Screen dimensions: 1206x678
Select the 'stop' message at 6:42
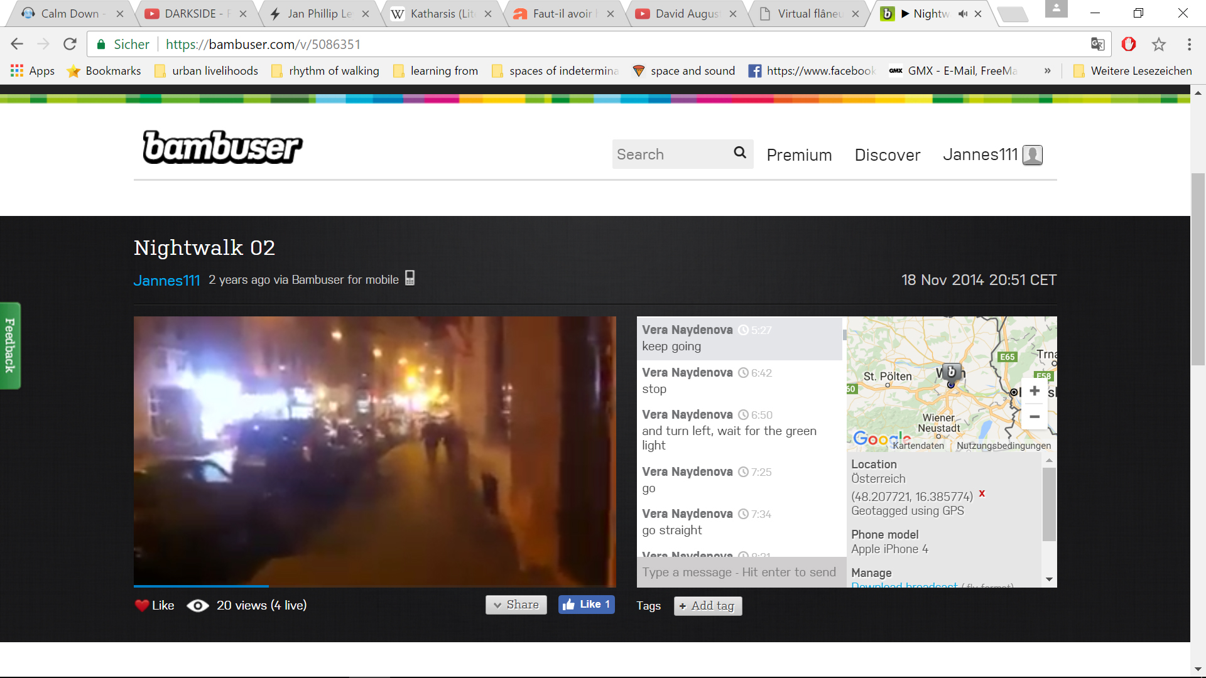pyautogui.click(x=739, y=381)
